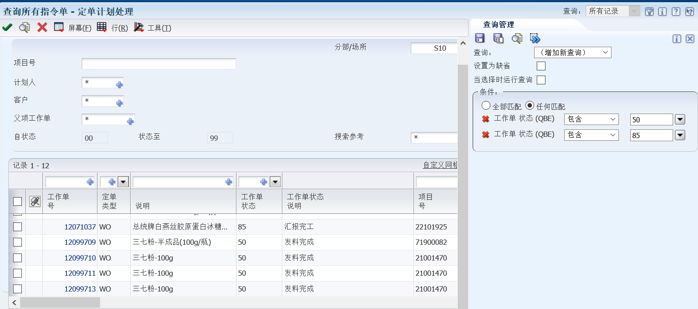Check the row checkbox for work order 12099713
This screenshot has height=309, width=698.
click(x=17, y=289)
